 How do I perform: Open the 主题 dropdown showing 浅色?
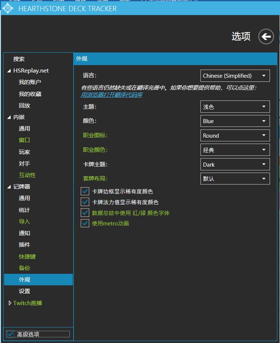235,107
